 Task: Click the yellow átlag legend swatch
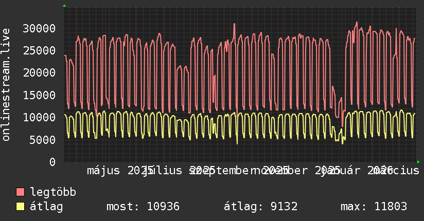click(x=20, y=207)
